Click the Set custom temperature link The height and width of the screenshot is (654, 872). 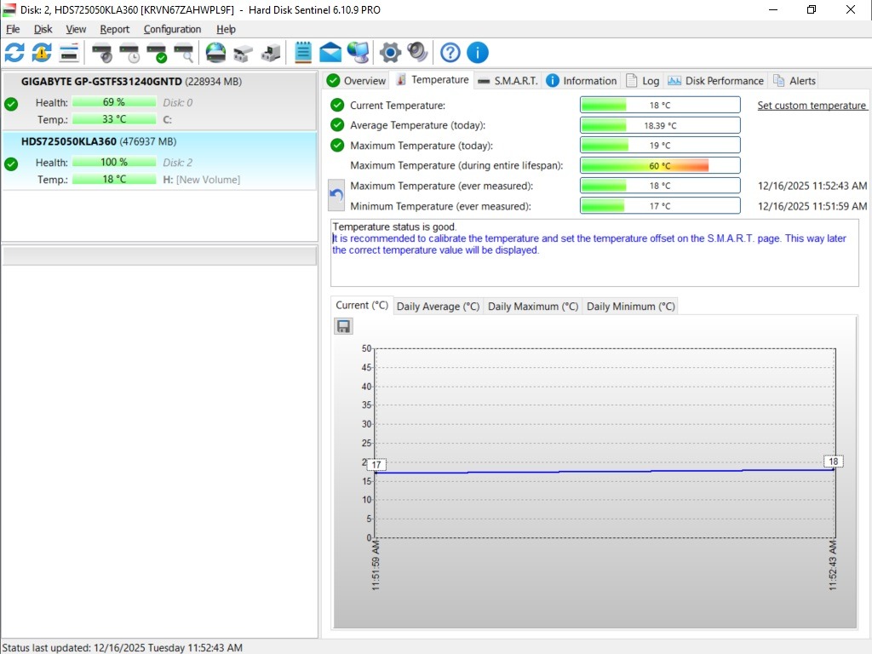(x=812, y=106)
